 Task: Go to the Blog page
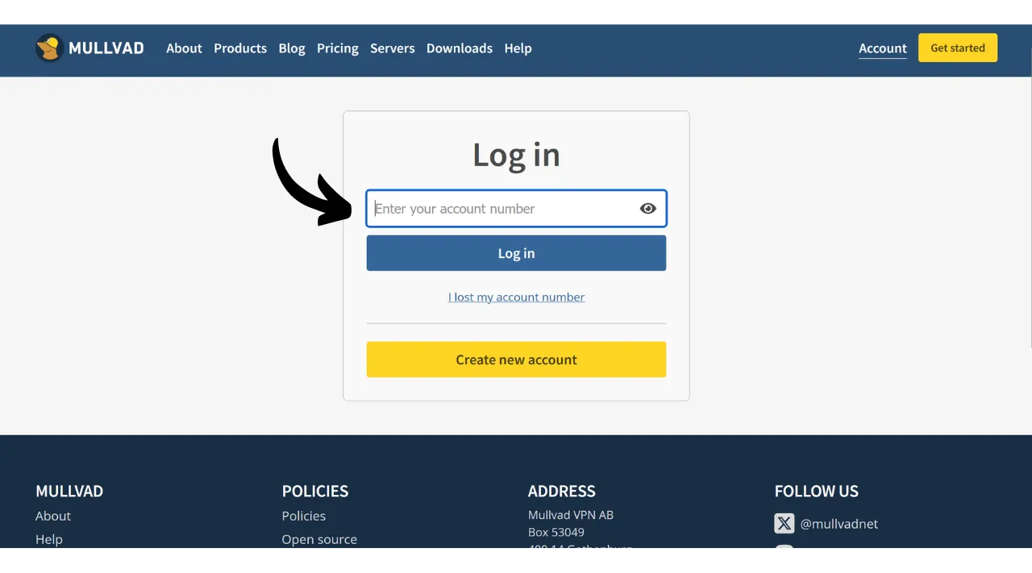pyautogui.click(x=292, y=48)
